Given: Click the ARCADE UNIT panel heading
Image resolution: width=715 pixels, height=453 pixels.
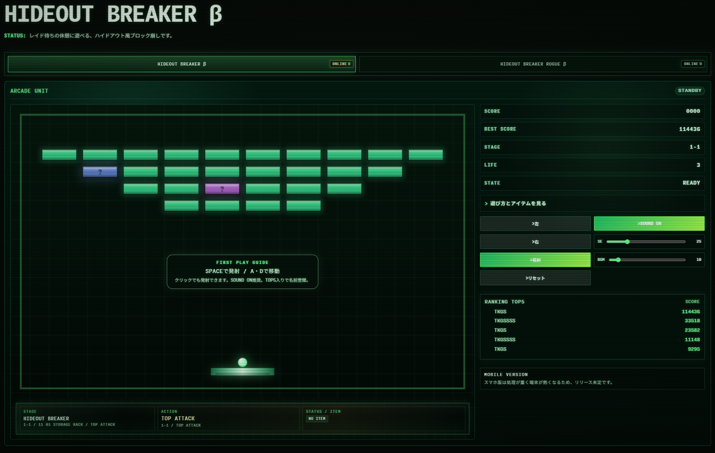Looking at the screenshot, I should click(x=29, y=91).
